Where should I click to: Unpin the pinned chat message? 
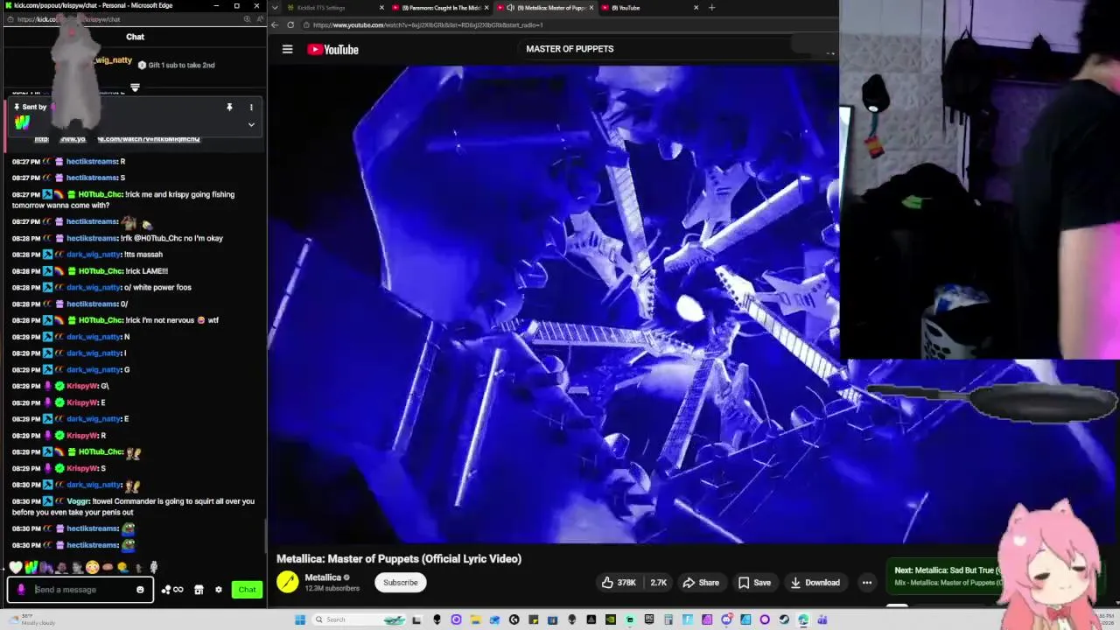229,108
